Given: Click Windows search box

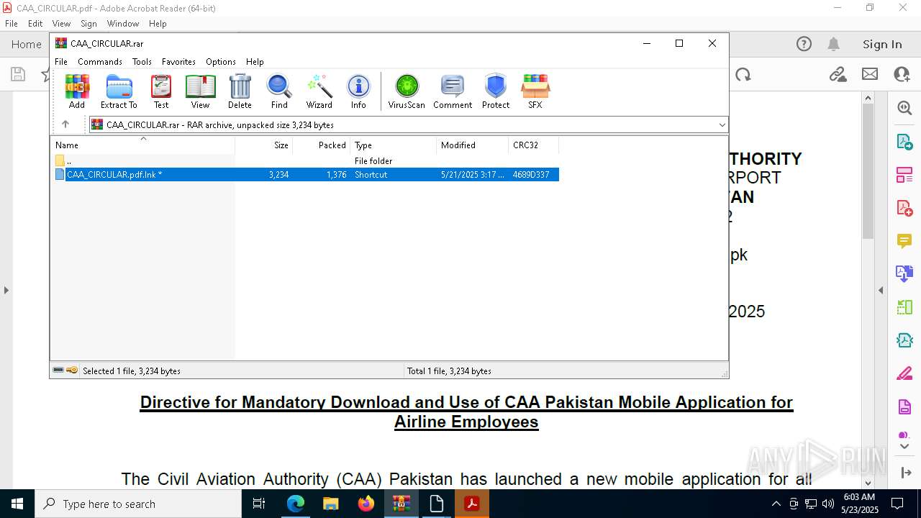Looking at the screenshot, I should pos(137,504).
